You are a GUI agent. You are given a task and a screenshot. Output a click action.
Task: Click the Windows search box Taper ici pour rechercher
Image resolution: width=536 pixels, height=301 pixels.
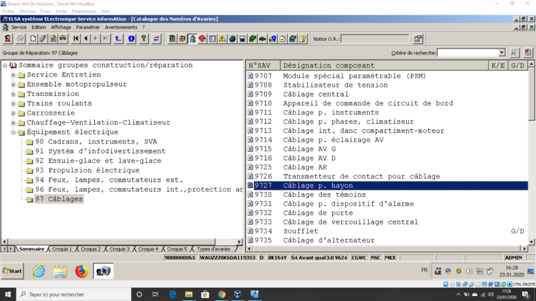(x=73, y=294)
